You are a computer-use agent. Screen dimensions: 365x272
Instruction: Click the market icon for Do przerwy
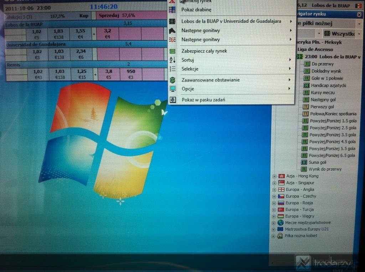pyautogui.click(x=307, y=64)
